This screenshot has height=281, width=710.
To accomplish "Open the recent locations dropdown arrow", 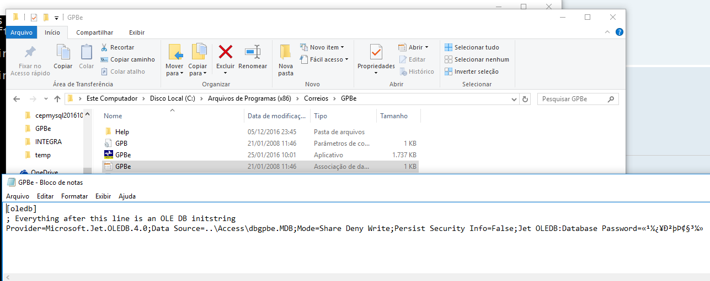I will click(46, 100).
